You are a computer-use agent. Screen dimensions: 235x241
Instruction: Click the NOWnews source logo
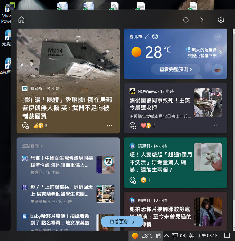click(x=132, y=91)
